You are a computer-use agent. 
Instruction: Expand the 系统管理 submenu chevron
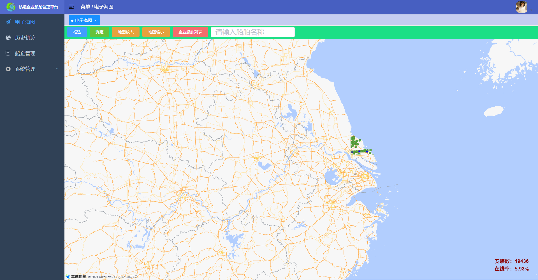click(57, 69)
